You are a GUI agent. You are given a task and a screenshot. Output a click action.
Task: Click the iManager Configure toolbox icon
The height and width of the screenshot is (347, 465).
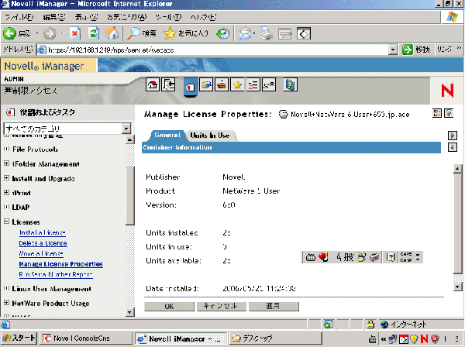click(x=222, y=84)
